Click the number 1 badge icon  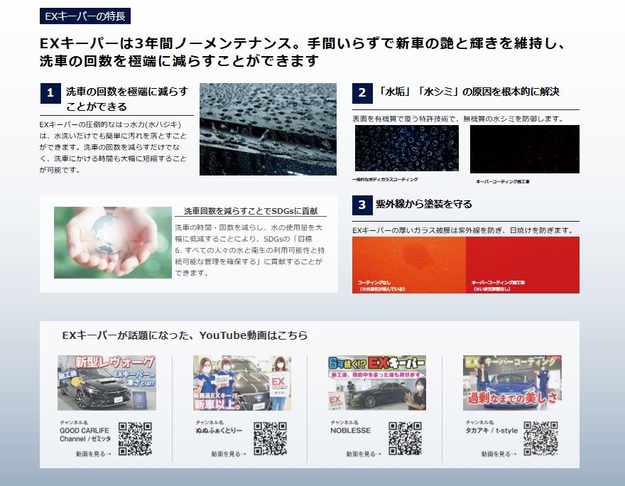tap(50, 93)
